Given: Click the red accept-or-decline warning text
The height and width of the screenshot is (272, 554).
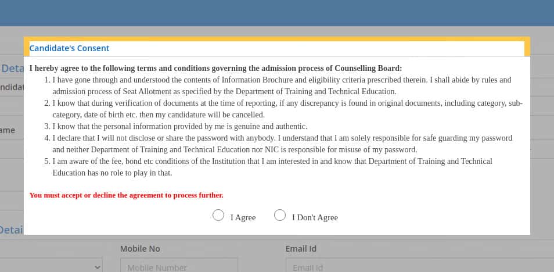Looking at the screenshot, I should [126, 195].
